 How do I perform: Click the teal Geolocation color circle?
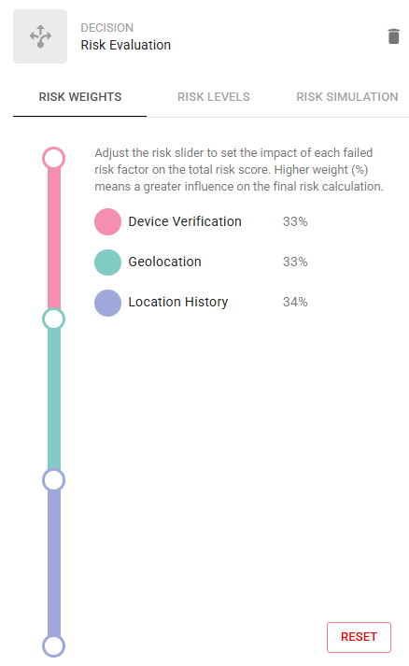click(108, 262)
